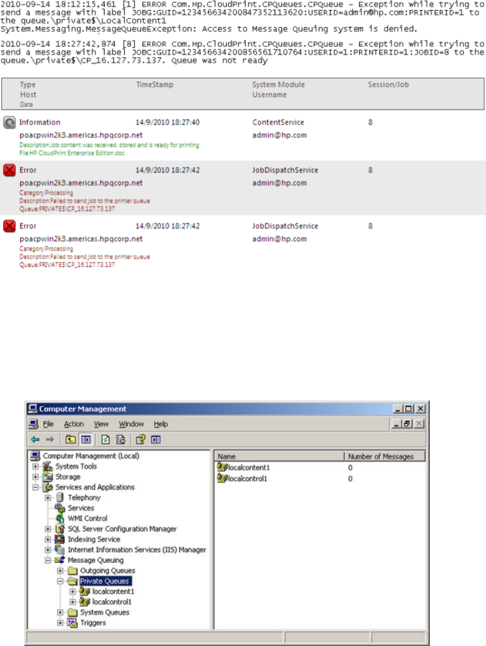Click the Storage icon in tree
This screenshot has width=486, height=646.
tap(48, 477)
